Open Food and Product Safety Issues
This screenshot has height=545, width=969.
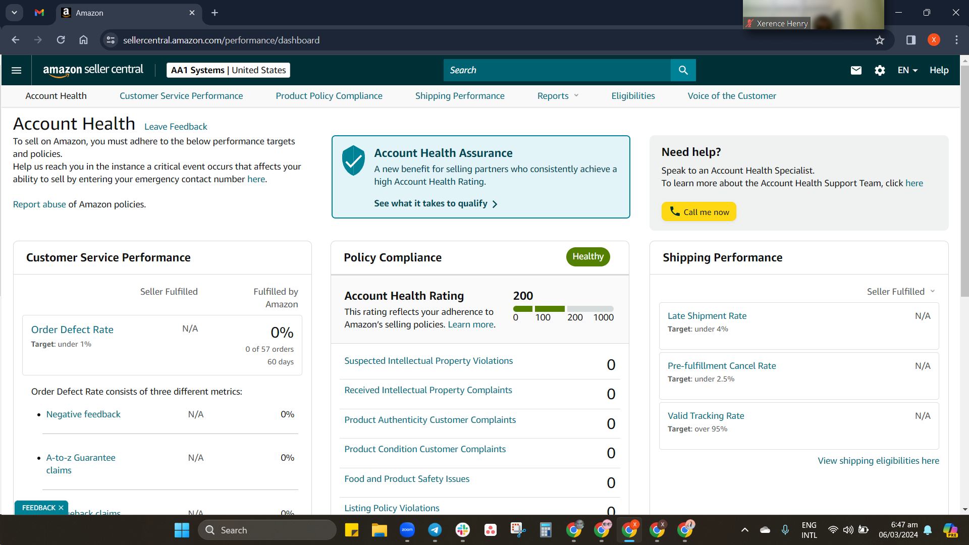coord(407,479)
